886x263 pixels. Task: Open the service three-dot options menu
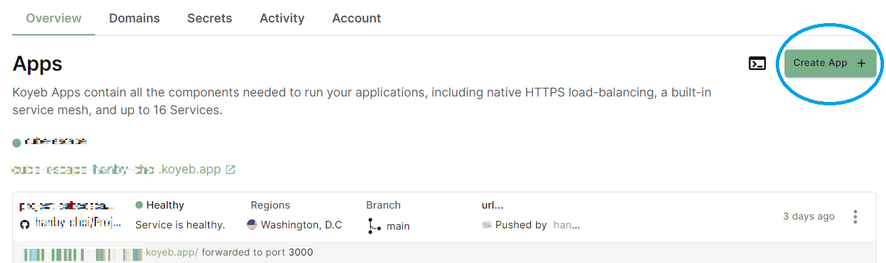click(x=855, y=217)
